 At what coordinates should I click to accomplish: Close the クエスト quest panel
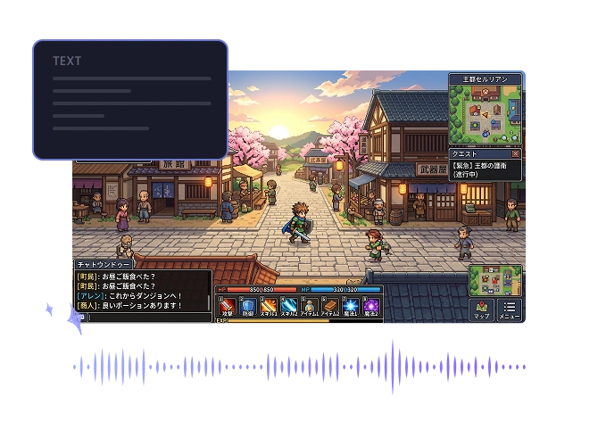[516, 153]
